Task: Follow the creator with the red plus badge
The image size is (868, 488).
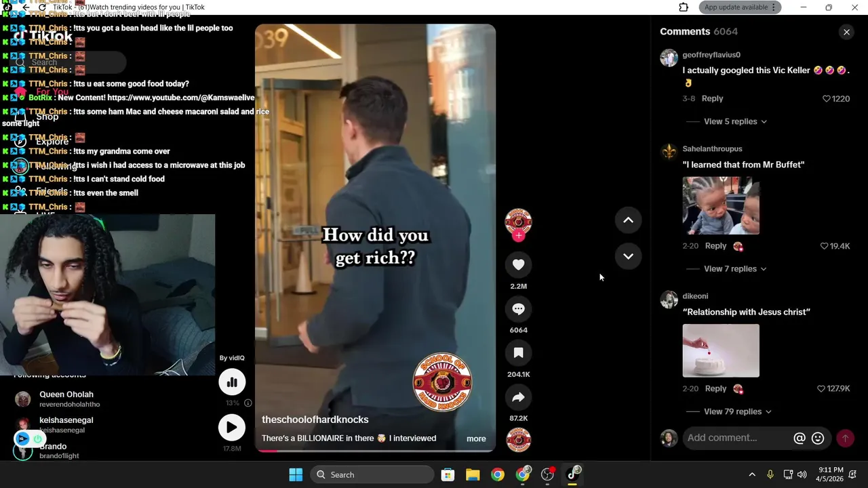Action: click(518, 236)
